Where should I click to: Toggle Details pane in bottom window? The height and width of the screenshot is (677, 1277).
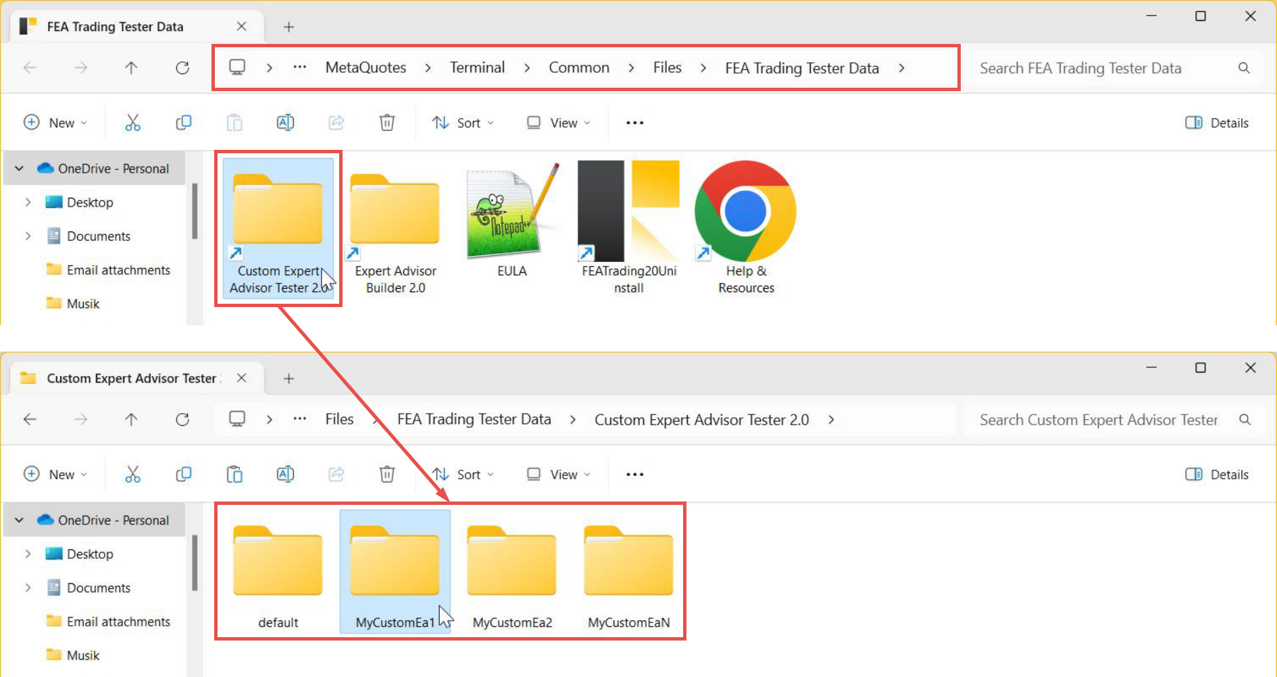coord(1217,475)
